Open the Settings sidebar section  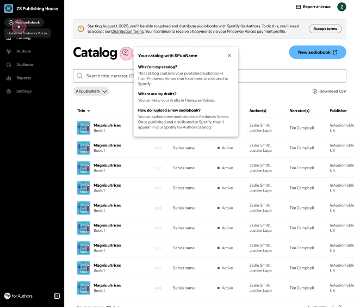pos(24,91)
